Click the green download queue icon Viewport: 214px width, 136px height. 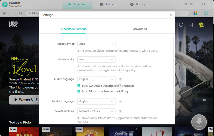click(207, 13)
